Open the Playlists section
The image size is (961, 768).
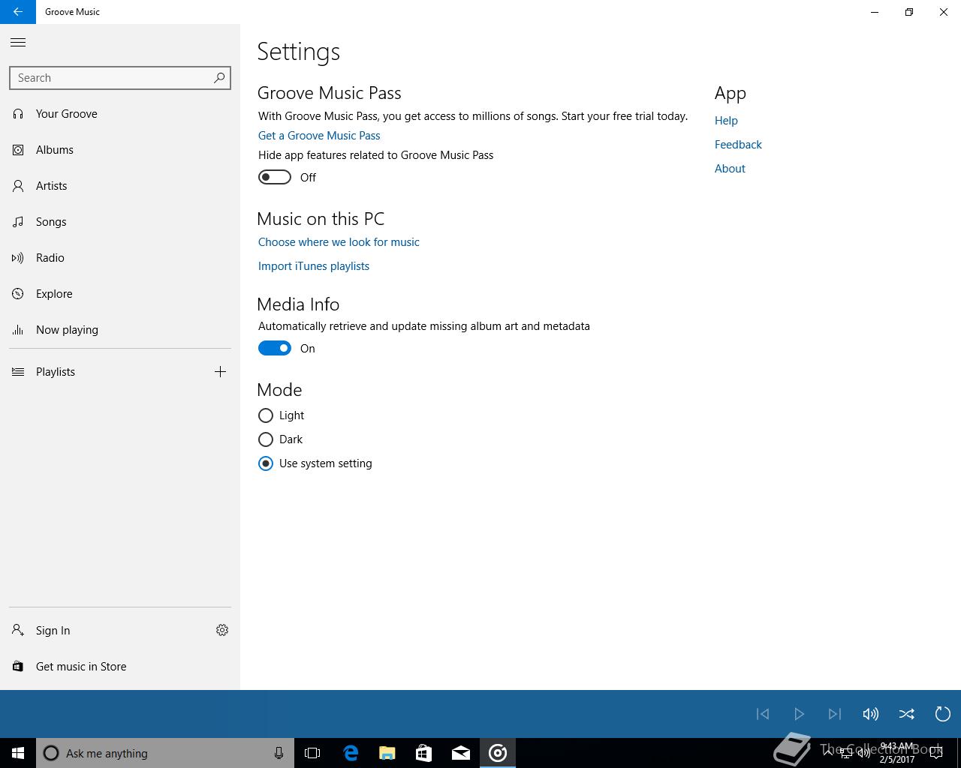point(101,372)
